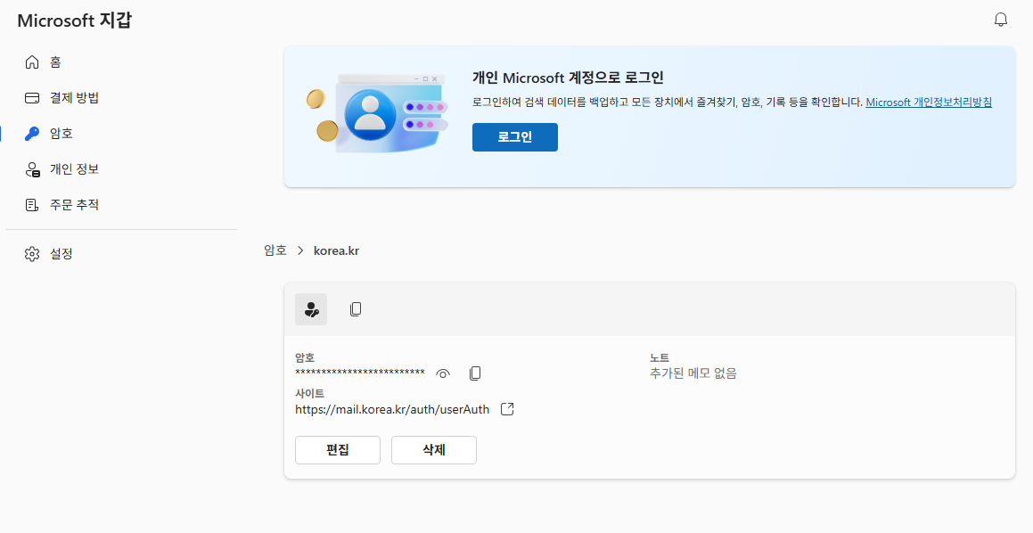
Task: Click the 개인 Microsoft 계정으로 로그인 heading
Action: [568, 77]
